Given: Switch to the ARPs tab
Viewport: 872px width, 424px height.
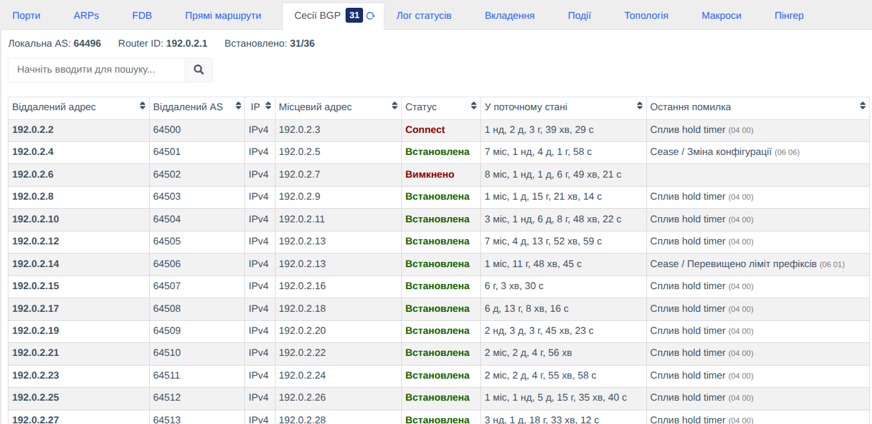Looking at the screenshot, I should (x=86, y=16).
